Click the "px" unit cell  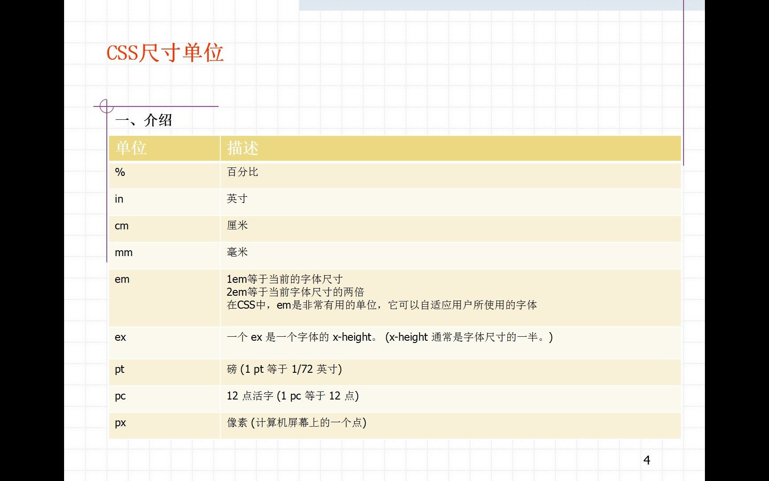[164, 425]
